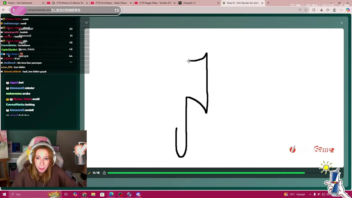Add page to favorites star icon

click(306, 10)
